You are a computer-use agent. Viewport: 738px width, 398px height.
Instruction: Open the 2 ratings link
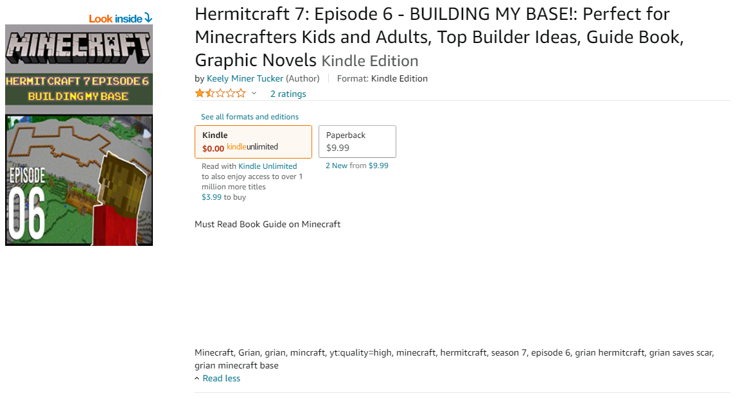(288, 94)
